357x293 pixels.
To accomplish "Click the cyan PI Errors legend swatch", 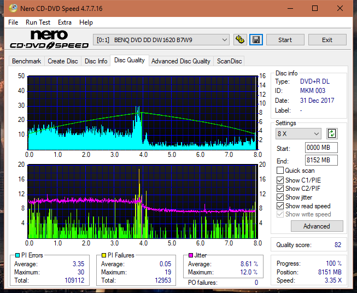I will pos(17,255).
